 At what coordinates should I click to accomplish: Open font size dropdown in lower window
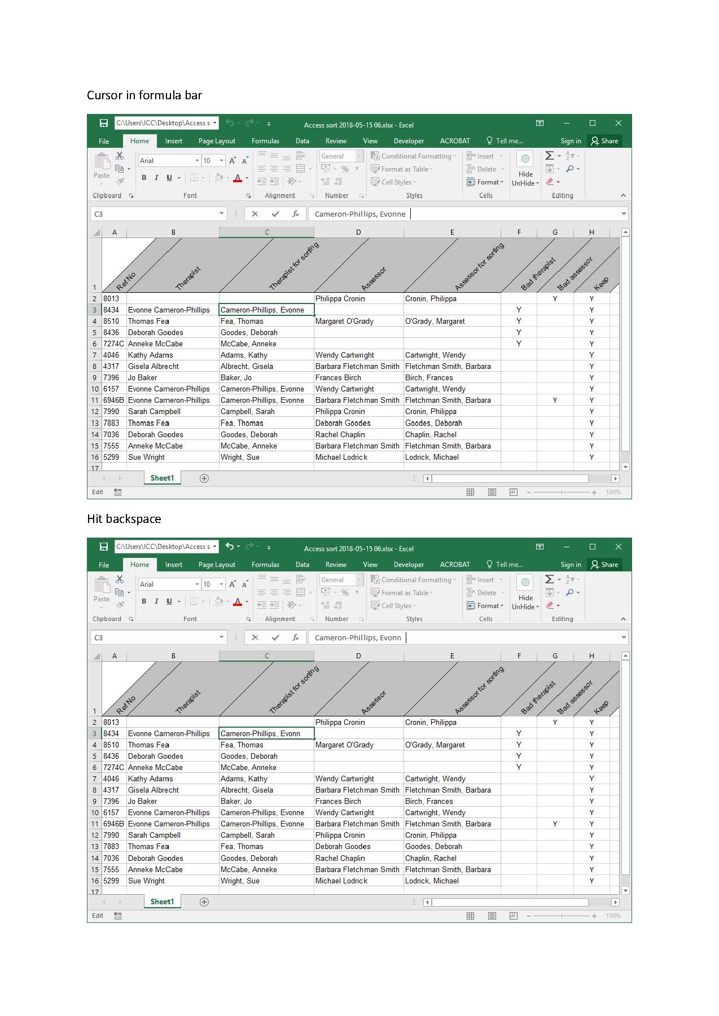pos(221,584)
